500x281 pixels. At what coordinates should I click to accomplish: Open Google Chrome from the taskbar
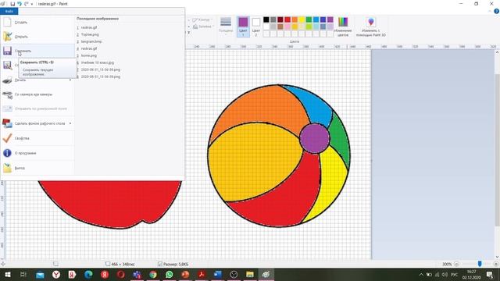[153, 274]
